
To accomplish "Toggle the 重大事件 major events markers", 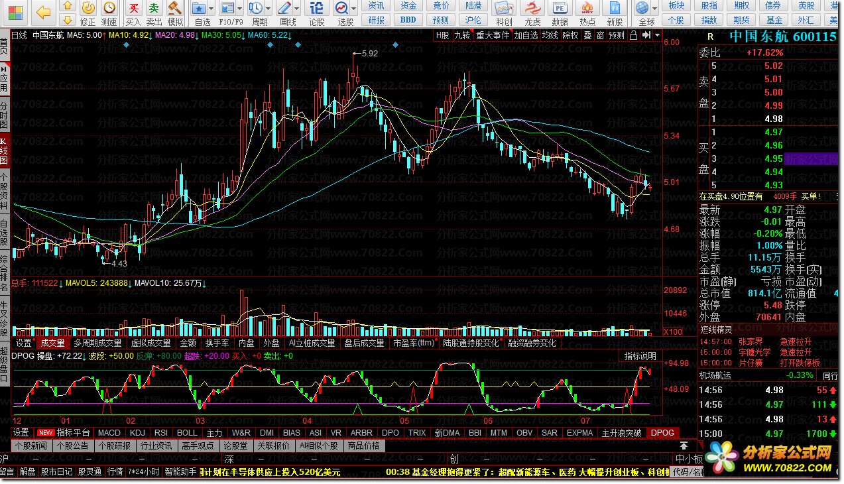I will [493, 35].
